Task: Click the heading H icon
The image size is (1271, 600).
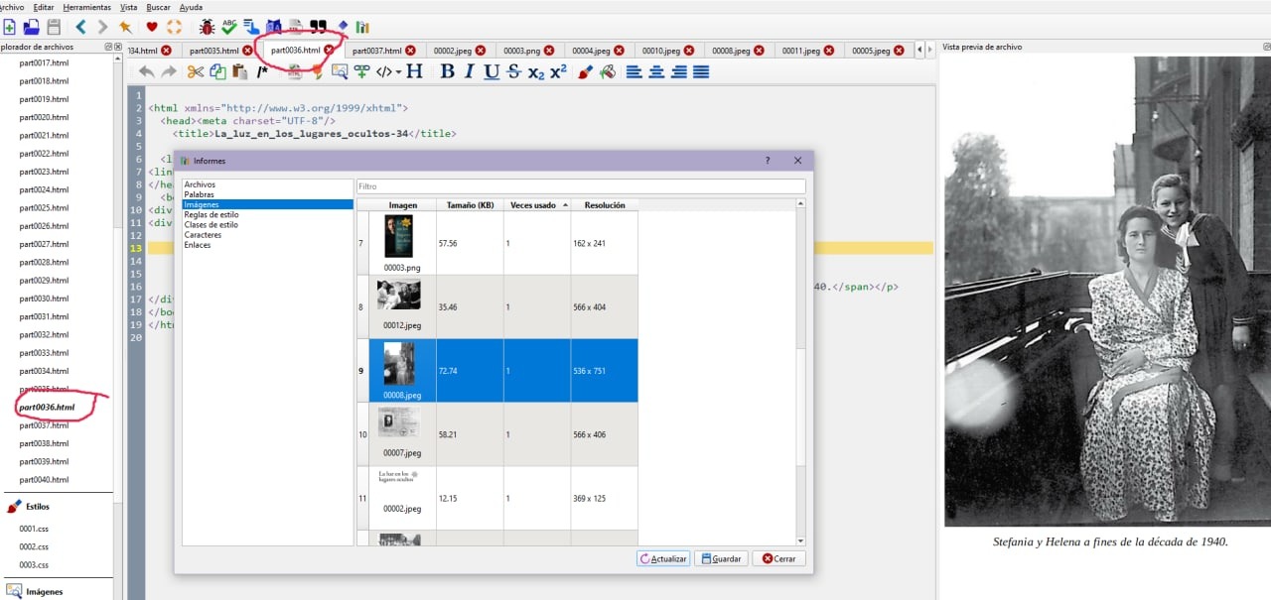Action: pos(414,71)
